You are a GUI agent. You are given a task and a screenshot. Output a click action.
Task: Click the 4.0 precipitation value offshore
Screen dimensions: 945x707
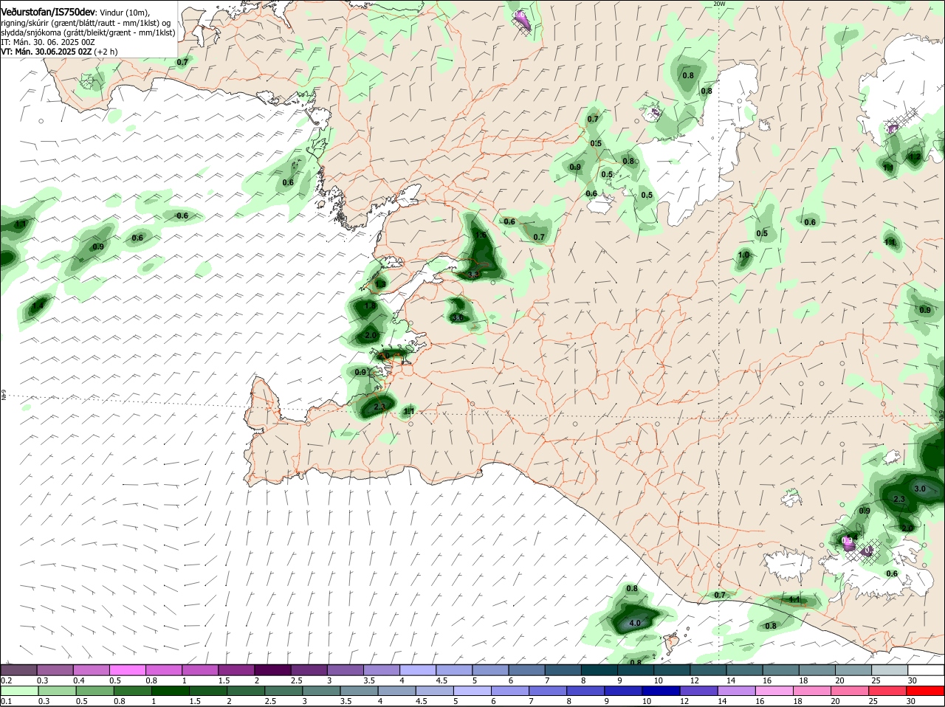tap(634, 624)
